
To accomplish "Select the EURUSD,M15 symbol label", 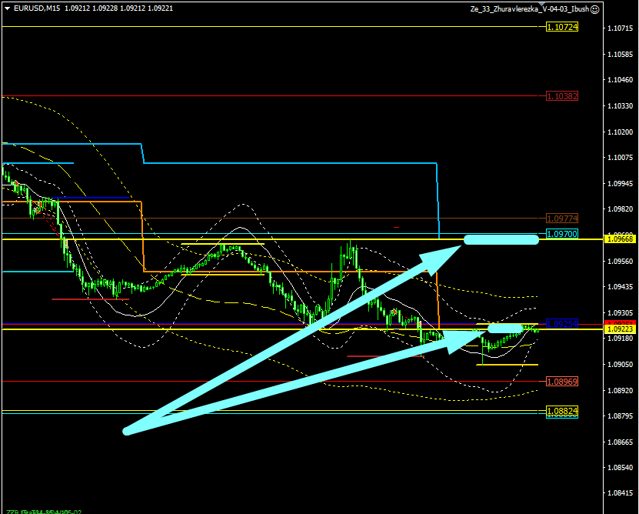I will coord(38,8).
